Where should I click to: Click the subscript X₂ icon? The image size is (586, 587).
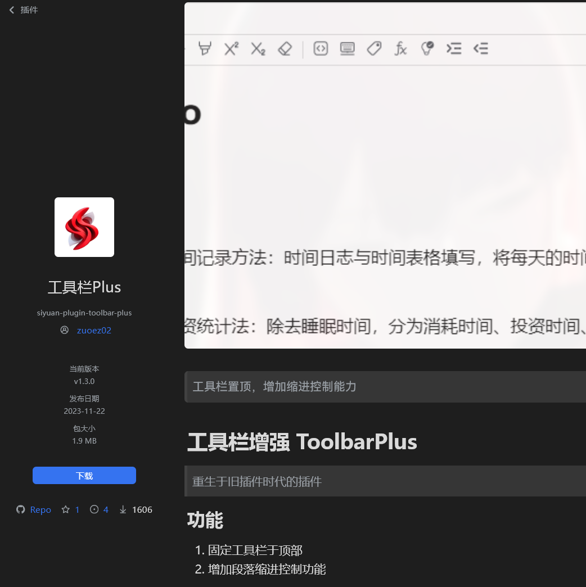258,49
